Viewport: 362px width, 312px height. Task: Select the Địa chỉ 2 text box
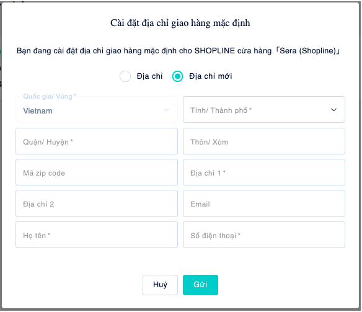[97, 203]
